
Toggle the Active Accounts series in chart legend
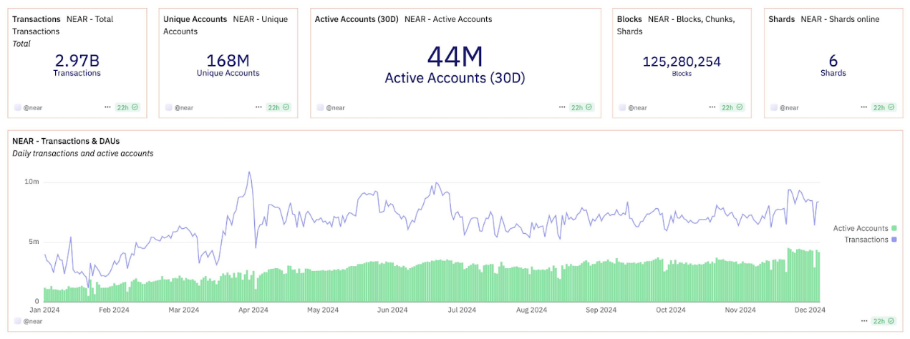pos(860,228)
